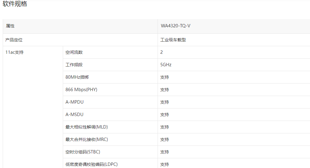Select the 工作频段 row label
The image size is (310, 168).
click(74, 65)
